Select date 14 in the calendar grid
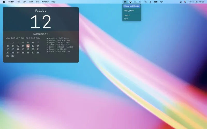 pos(38,46)
